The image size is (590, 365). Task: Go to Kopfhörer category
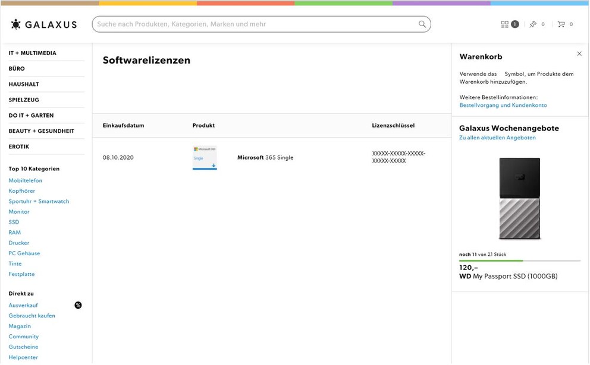[x=22, y=191]
